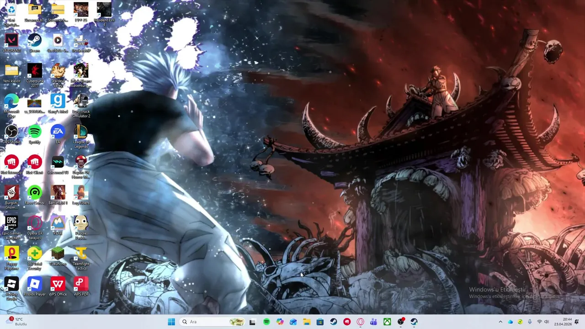Screen dimensions: 585x329
Task: Open the WPS PDF shortcut
Action: [x=81, y=287]
